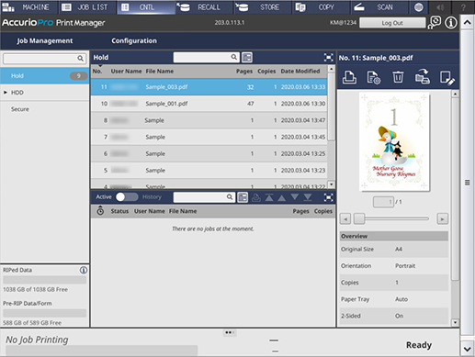Click scroll down arrow of Hold list
The image size is (475, 357).
click(x=331, y=184)
